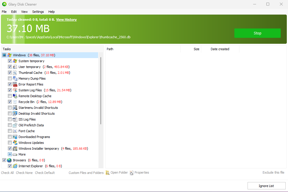288x192 pixels.
Task: Click the System Log Files icon
Action: click(15, 90)
